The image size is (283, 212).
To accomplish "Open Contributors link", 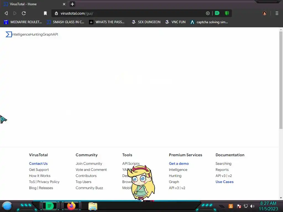I will coord(86,176).
